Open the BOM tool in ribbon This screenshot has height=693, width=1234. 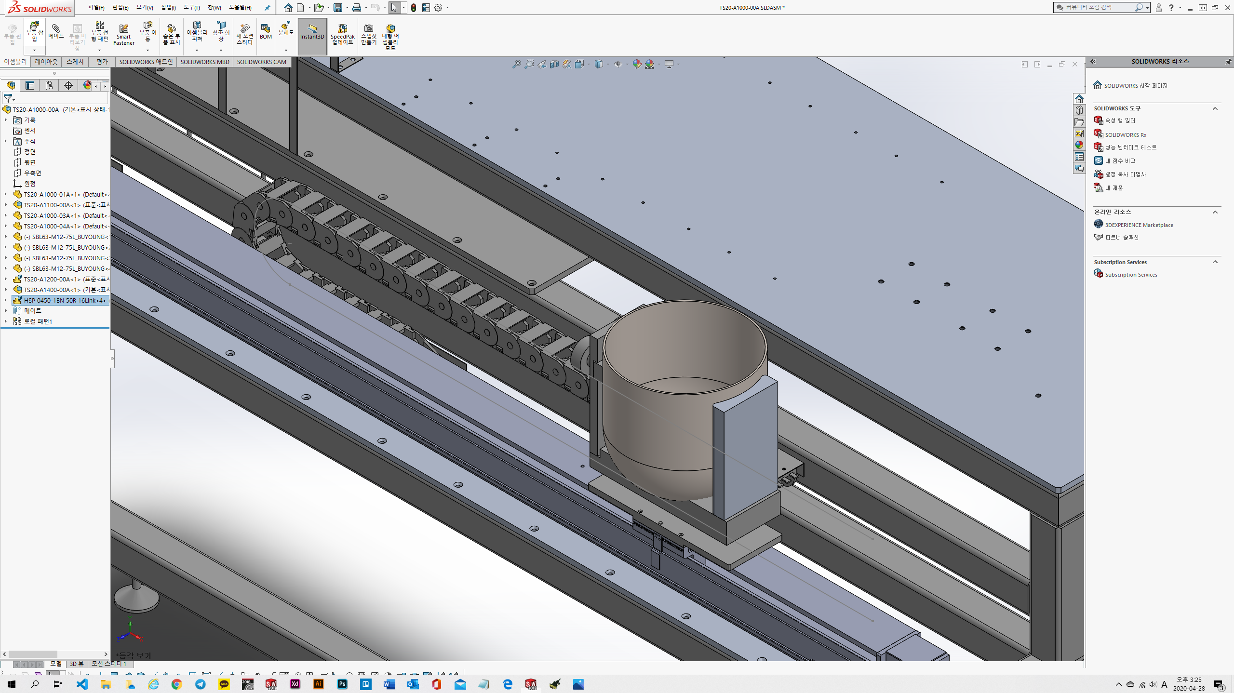(x=266, y=32)
